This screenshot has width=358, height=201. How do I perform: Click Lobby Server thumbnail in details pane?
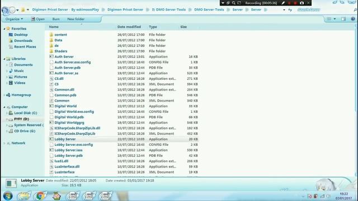click(11, 183)
